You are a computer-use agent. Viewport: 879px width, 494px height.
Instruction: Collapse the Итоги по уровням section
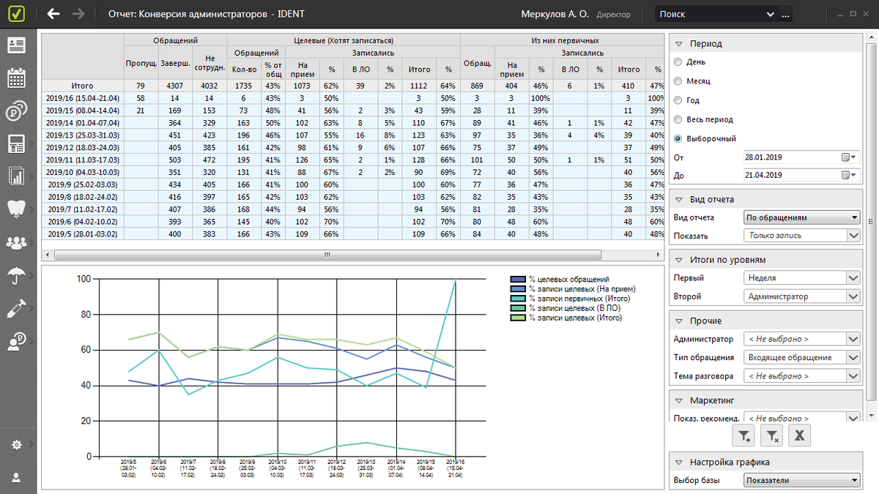(x=679, y=260)
